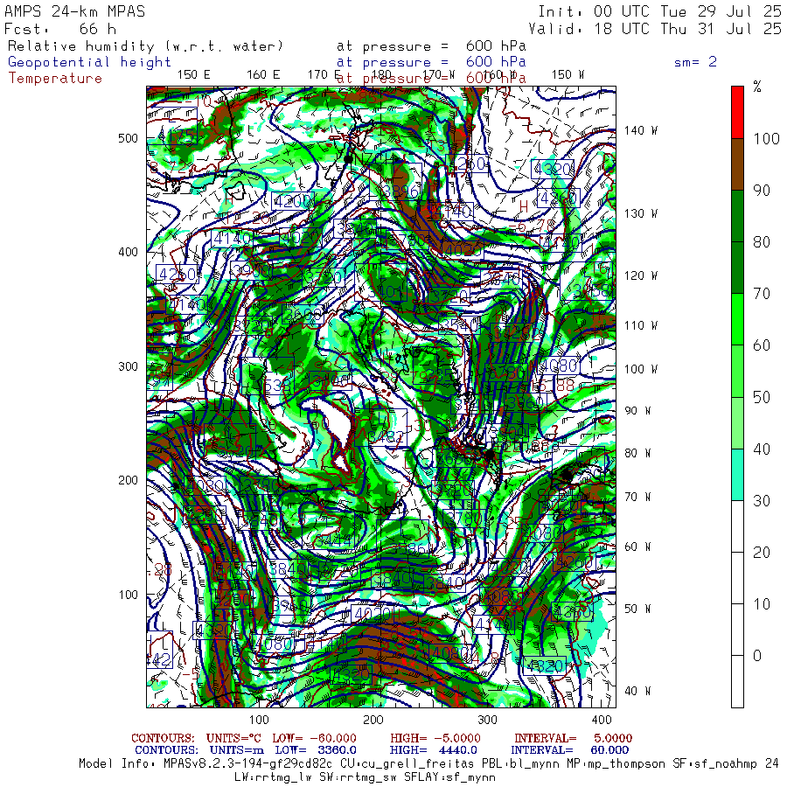Click the title text "AMPS 24-km MPAS"
787x787 pixels.
point(75,11)
